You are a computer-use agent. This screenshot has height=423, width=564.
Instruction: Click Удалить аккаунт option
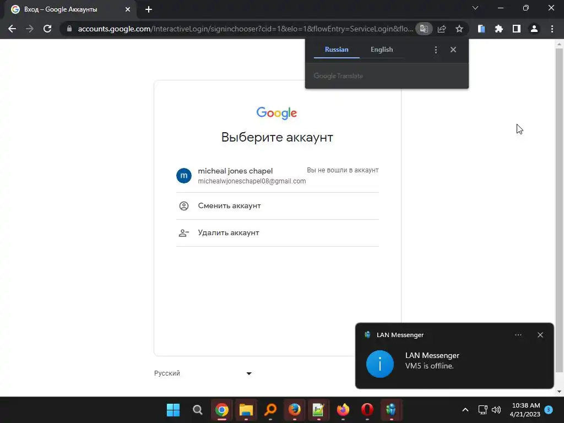[x=278, y=233]
